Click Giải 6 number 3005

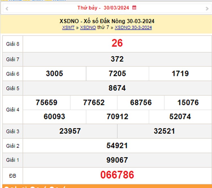tap(55, 74)
